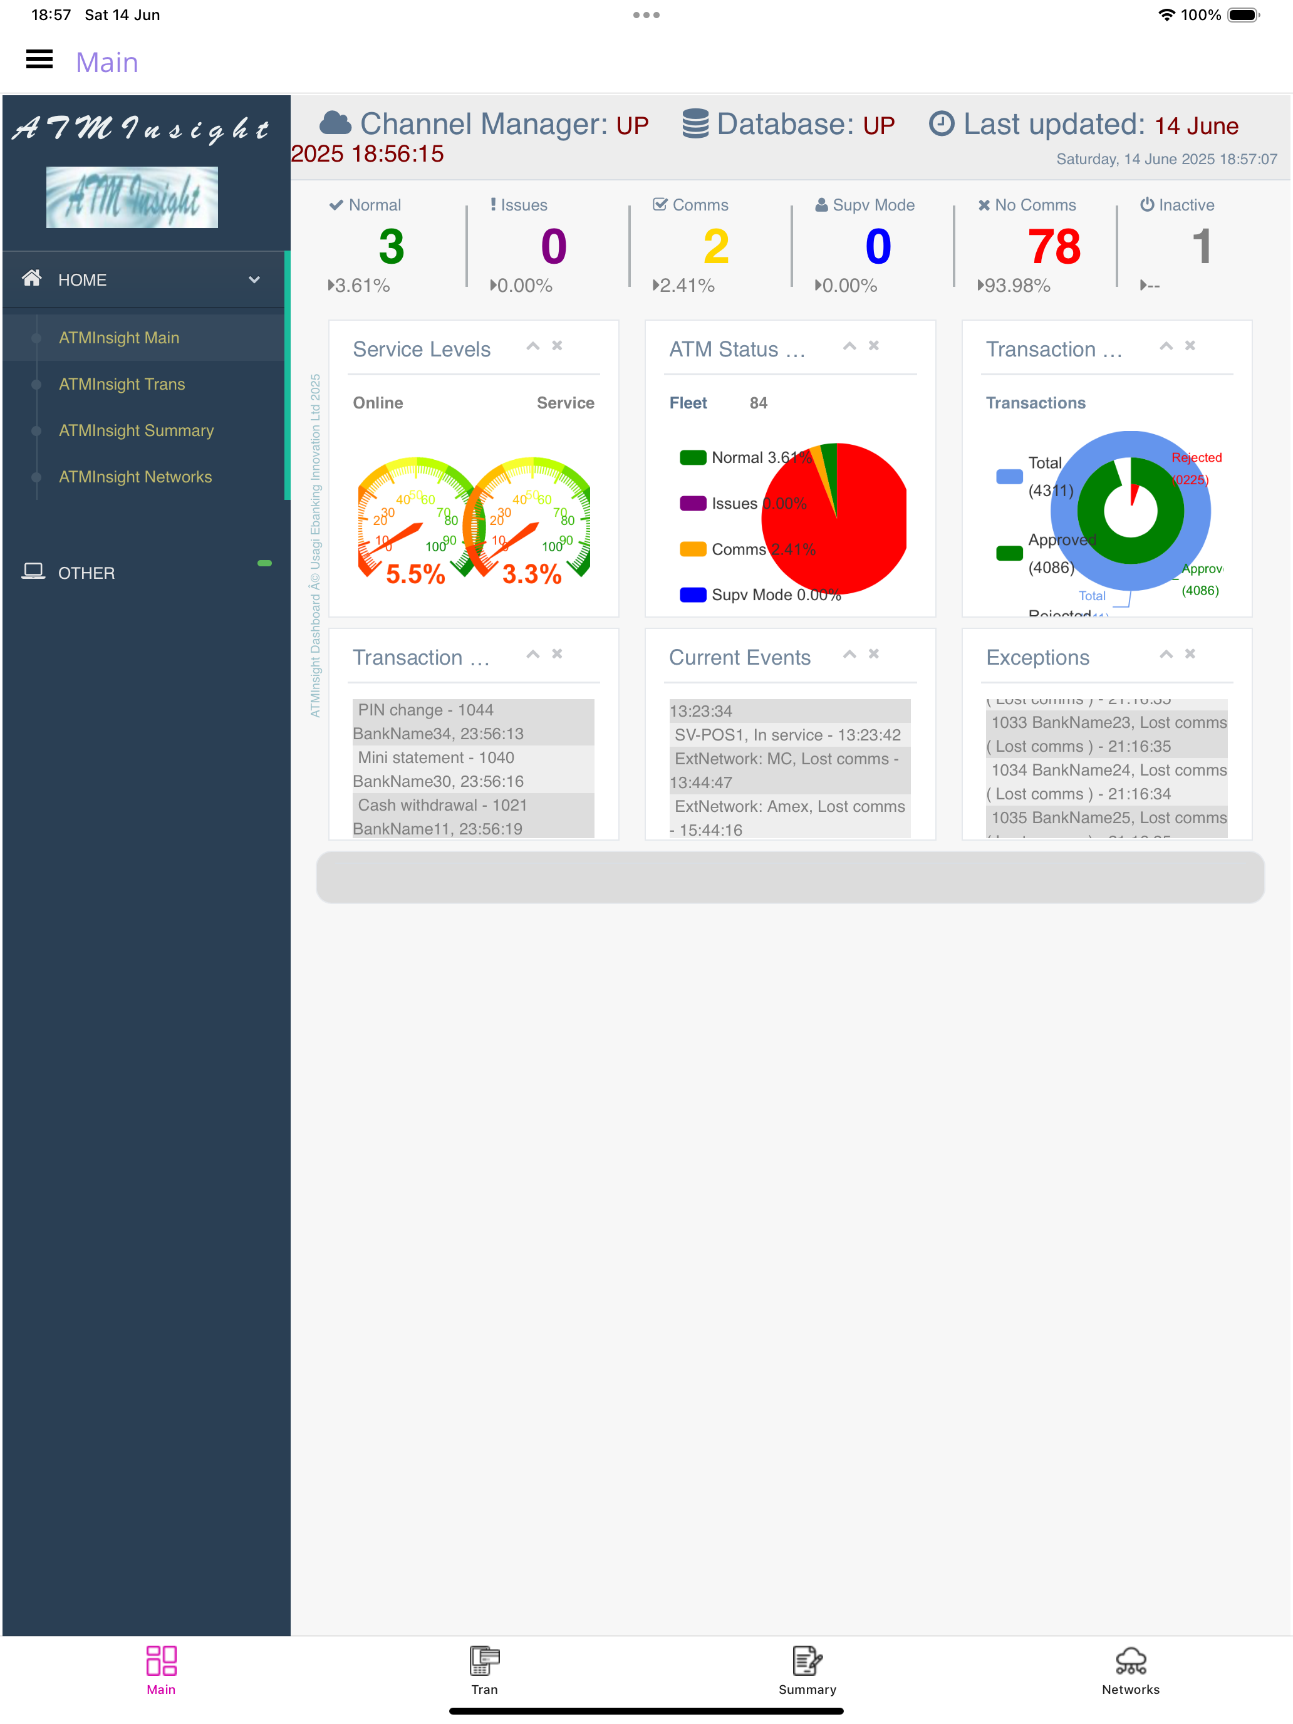The width and height of the screenshot is (1293, 1724).
Task: Collapse the HOME menu chevron
Action: click(254, 280)
